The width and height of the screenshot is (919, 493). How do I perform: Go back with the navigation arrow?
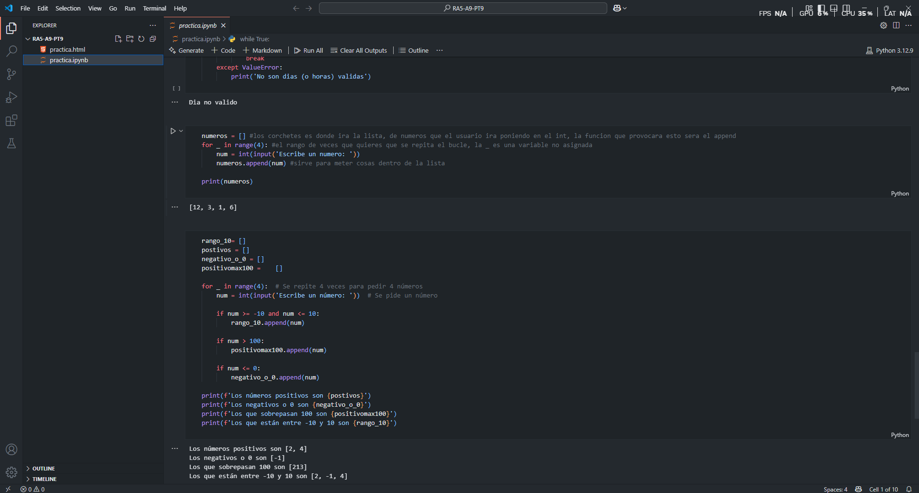click(x=296, y=8)
